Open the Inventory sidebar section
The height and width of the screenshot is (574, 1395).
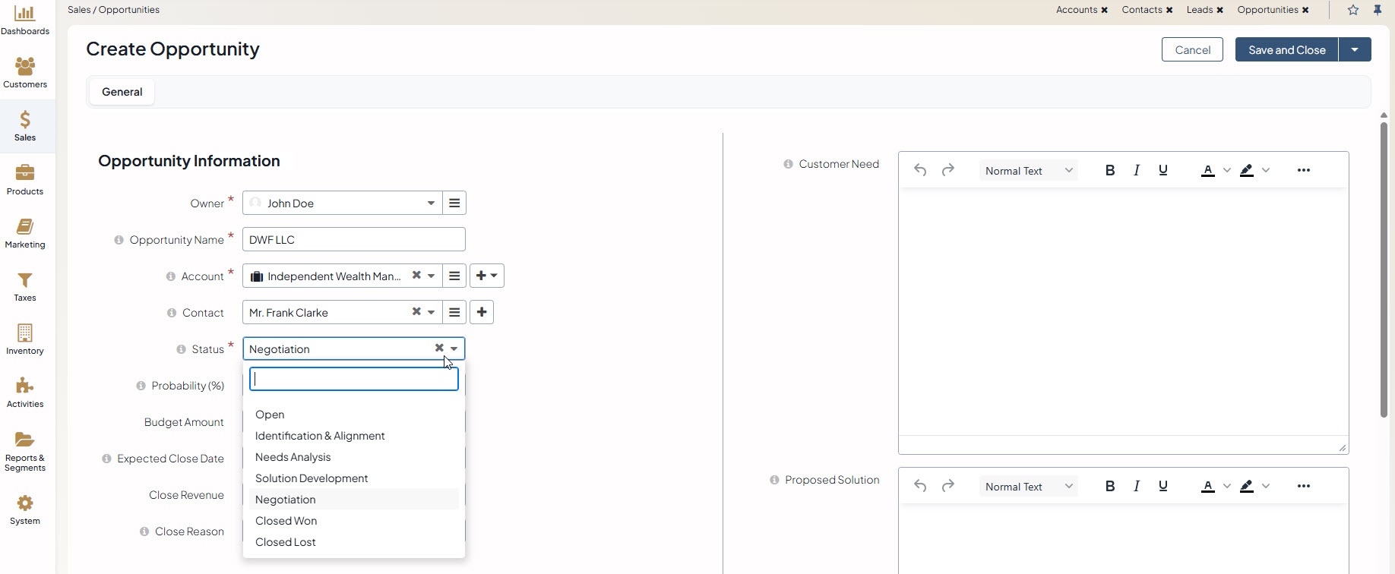coord(25,339)
